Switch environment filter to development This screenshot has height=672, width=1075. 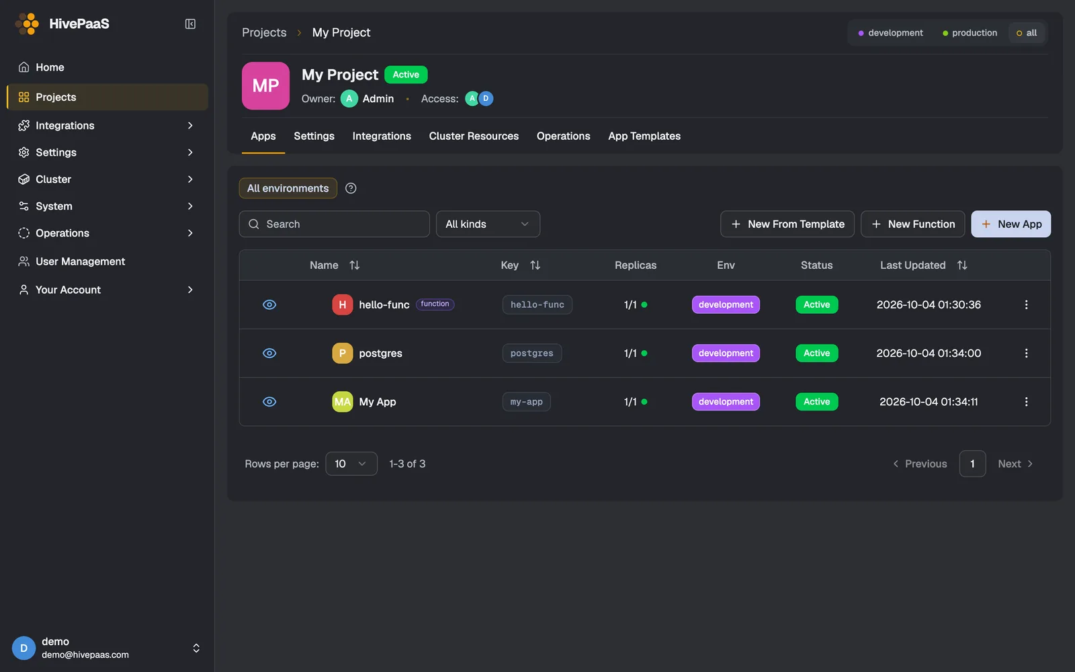tap(890, 33)
